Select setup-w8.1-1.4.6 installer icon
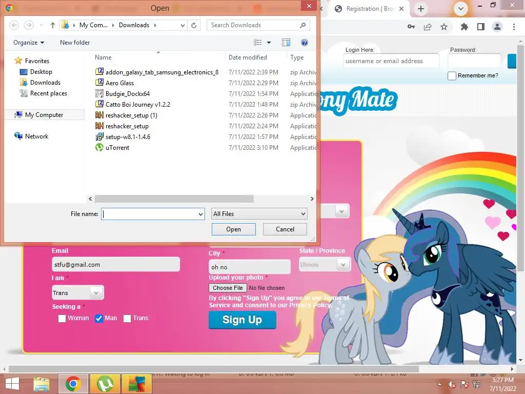 click(99, 136)
